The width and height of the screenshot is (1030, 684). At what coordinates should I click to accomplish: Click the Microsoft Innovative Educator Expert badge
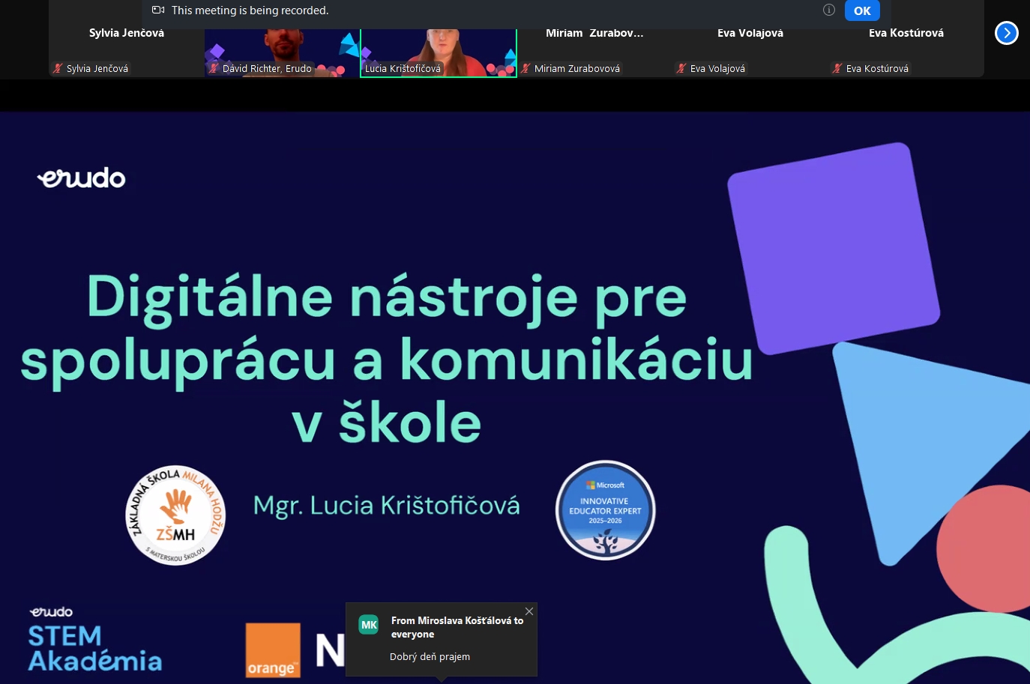[x=605, y=510]
